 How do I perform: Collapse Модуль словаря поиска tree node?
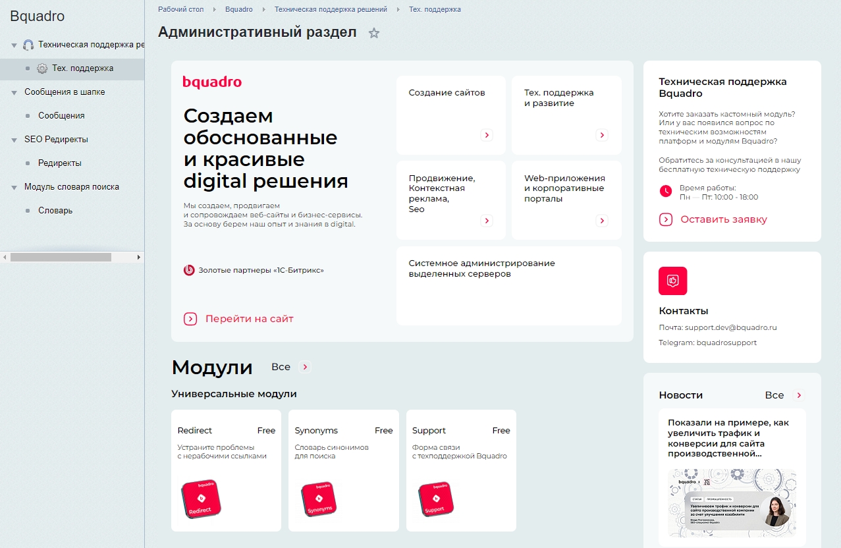point(14,188)
